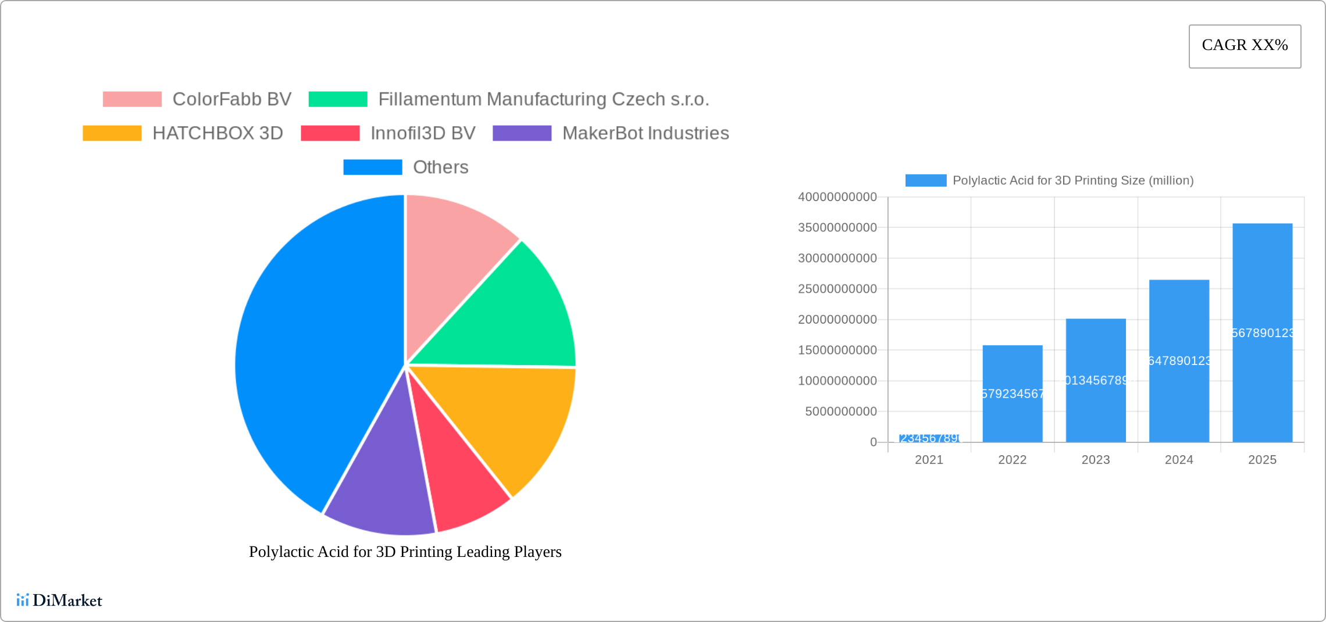Select the Innofil3D BV red legend swatch
1326x622 pixels.
pyautogui.click(x=329, y=133)
